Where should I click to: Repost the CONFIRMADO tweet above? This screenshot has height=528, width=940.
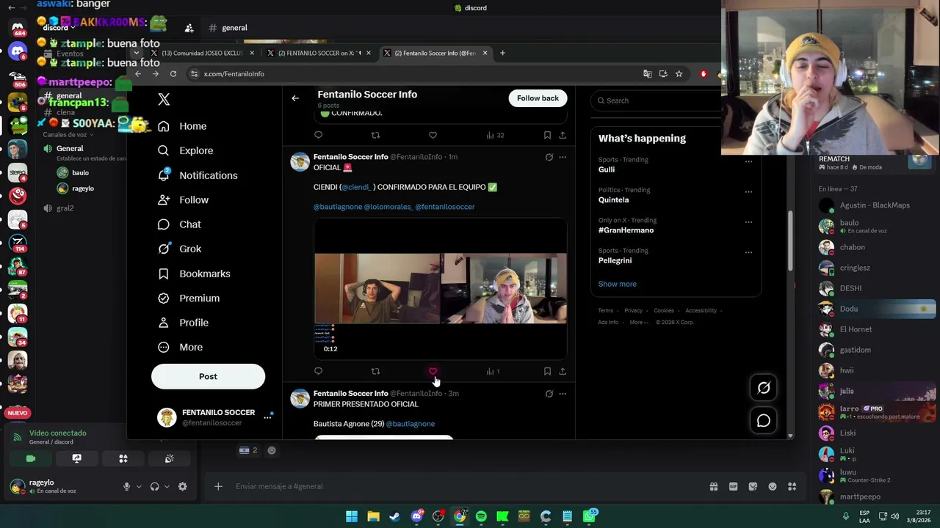(x=375, y=135)
